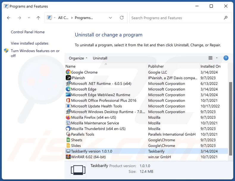Click the Sheets app icon
235x181 pixels.
click(x=68, y=140)
